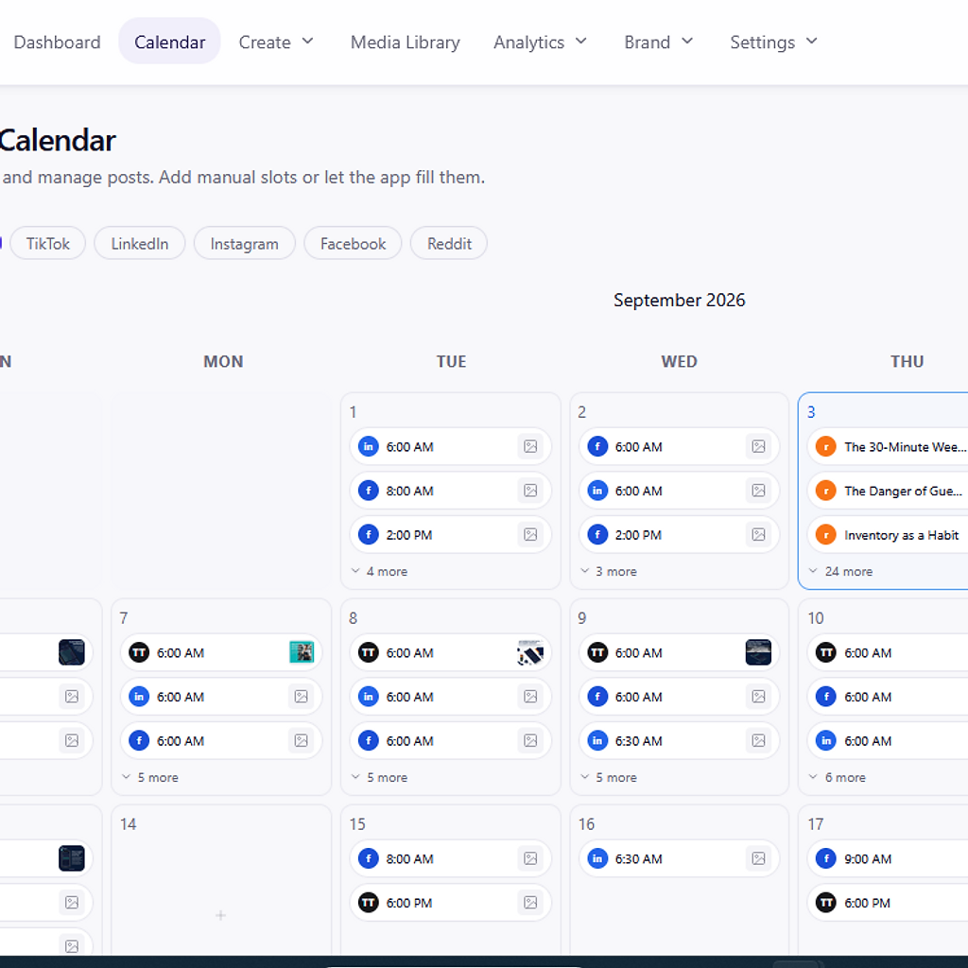Click LinkedIn icon of Sept 7 6:00 AM post
This screenshot has width=968, height=968.
tap(139, 697)
